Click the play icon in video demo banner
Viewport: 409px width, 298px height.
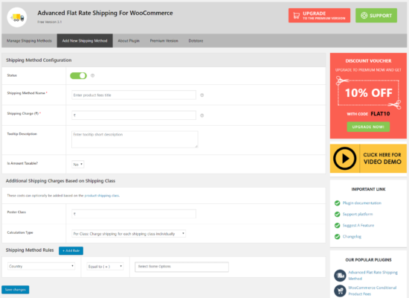344,159
